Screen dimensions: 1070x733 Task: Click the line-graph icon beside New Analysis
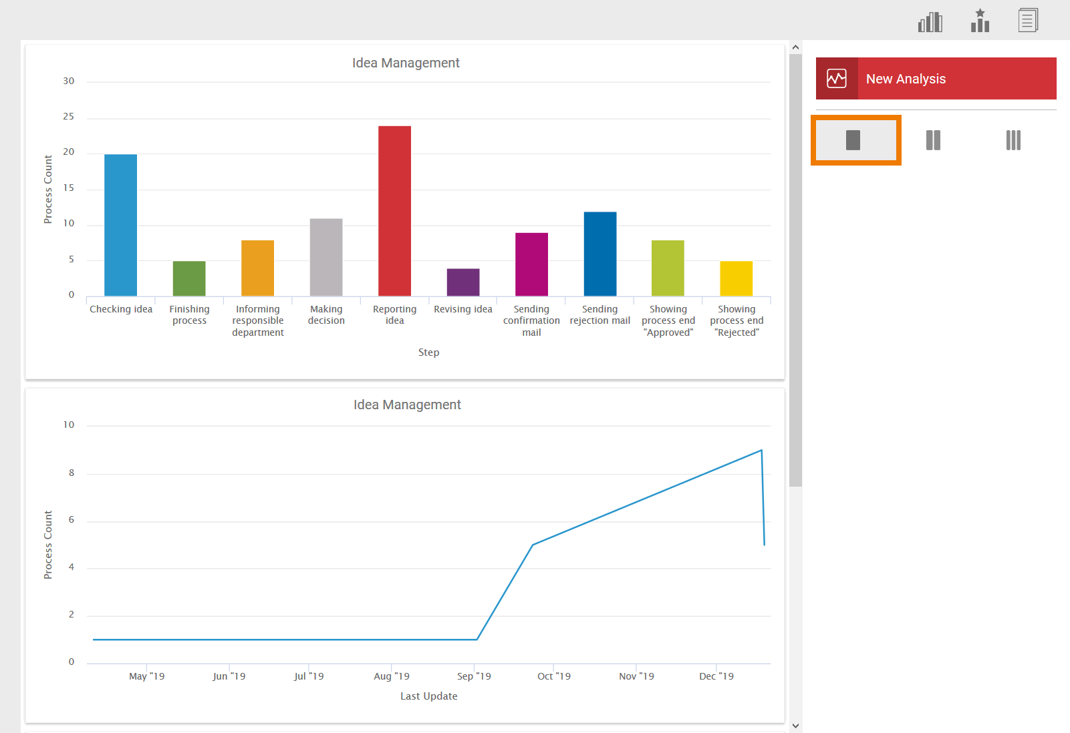(x=837, y=79)
